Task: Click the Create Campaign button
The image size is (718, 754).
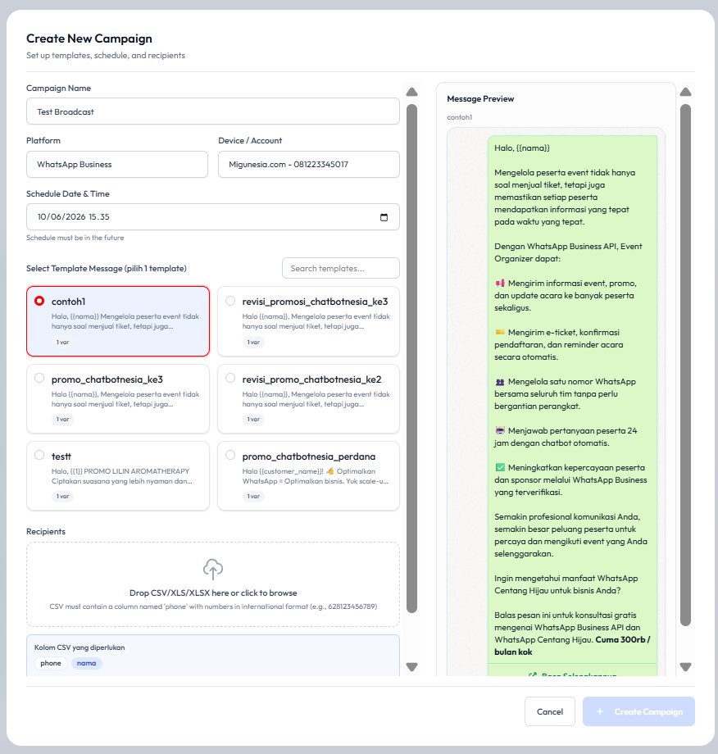Action: click(638, 711)
